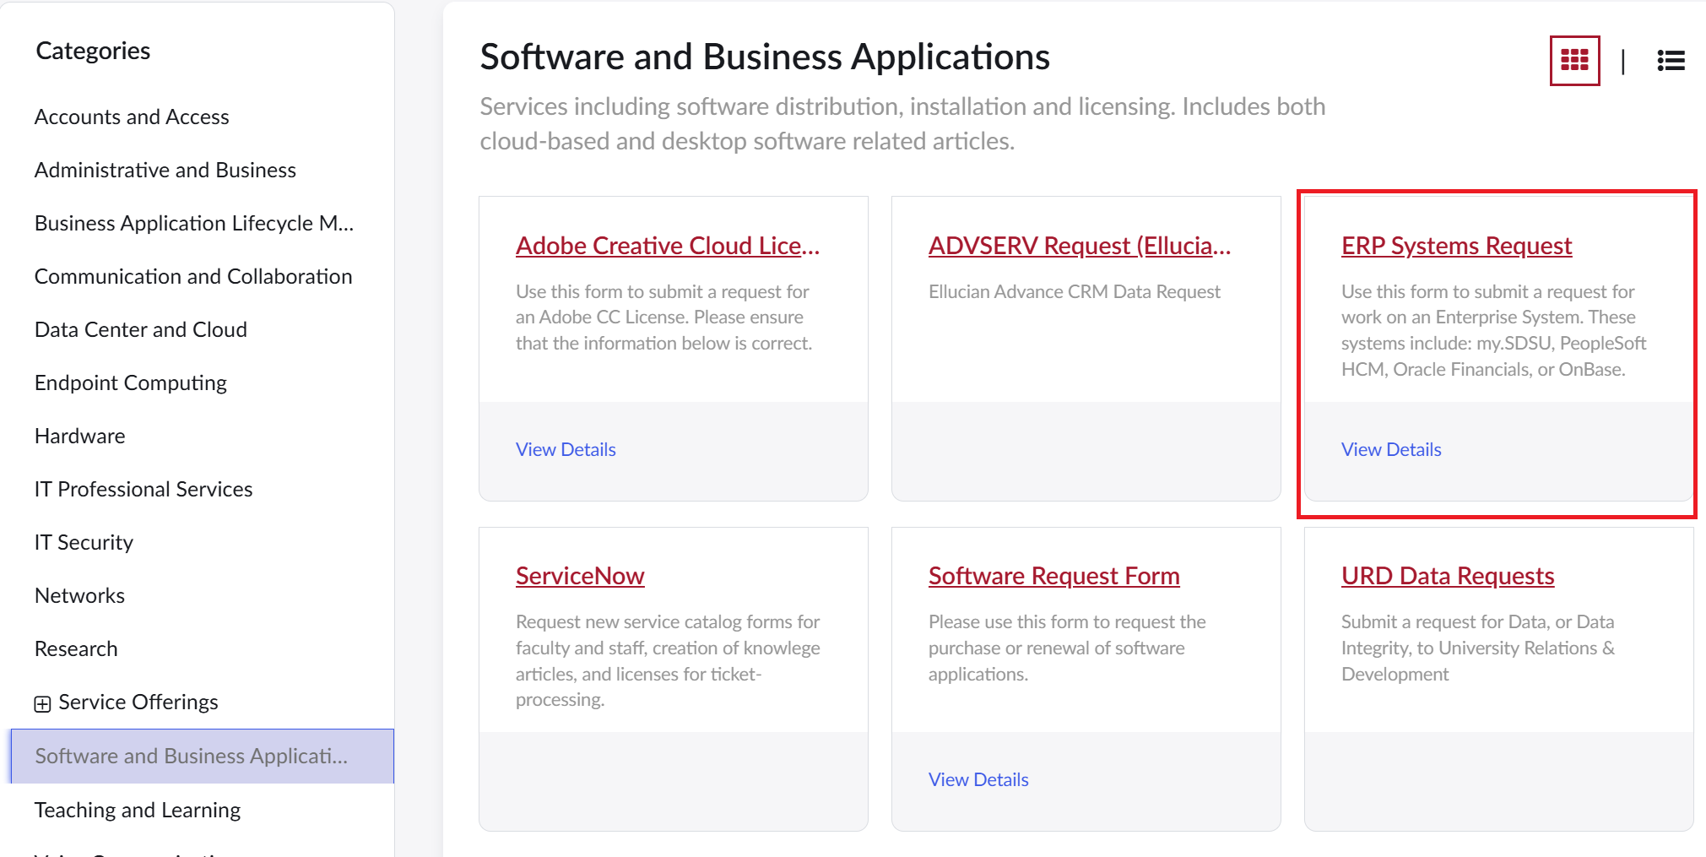Switch to list view layout
1706x857 pixels.
(1671, 61)
